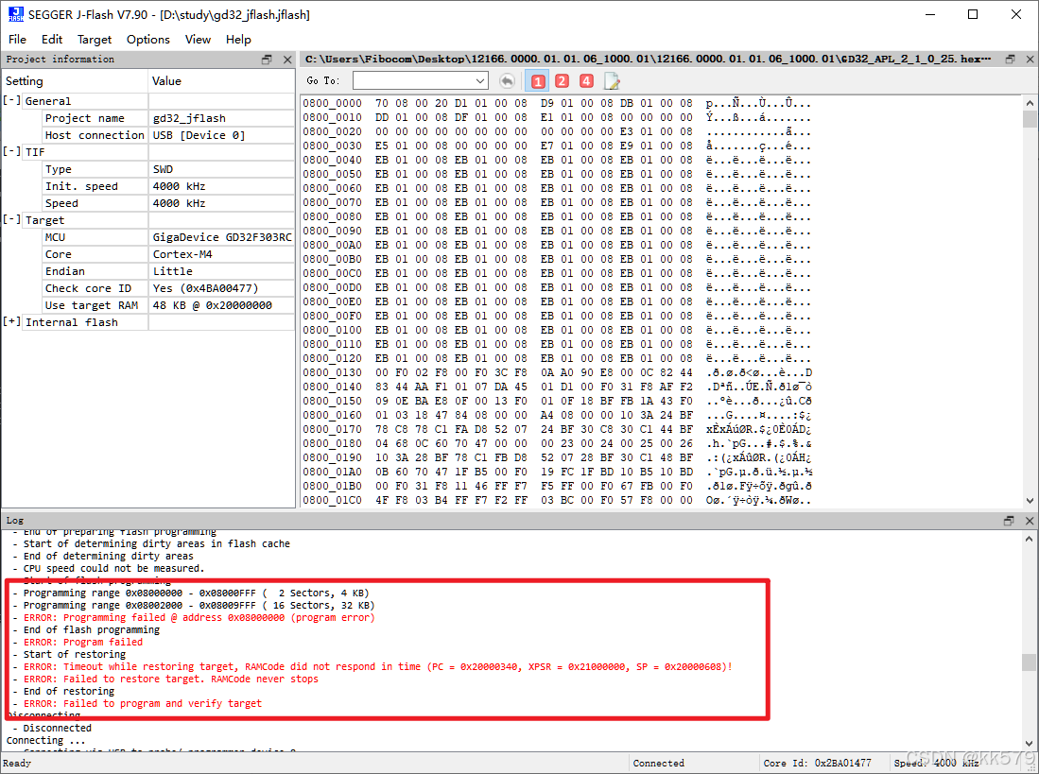This screenshot has height=774, width=1039.
Task: Select the TIF Type row
Action: (168, 169)
